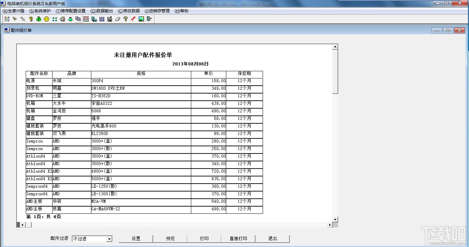The height and width of the screenshot is (247, 469).
Task: Open the 修改数据 menu
Action: point(129,11)
